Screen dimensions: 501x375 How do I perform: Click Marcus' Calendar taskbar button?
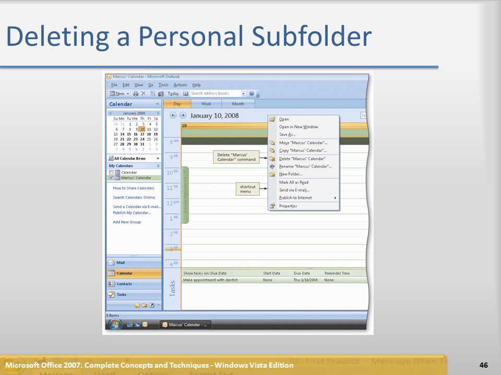185,324
